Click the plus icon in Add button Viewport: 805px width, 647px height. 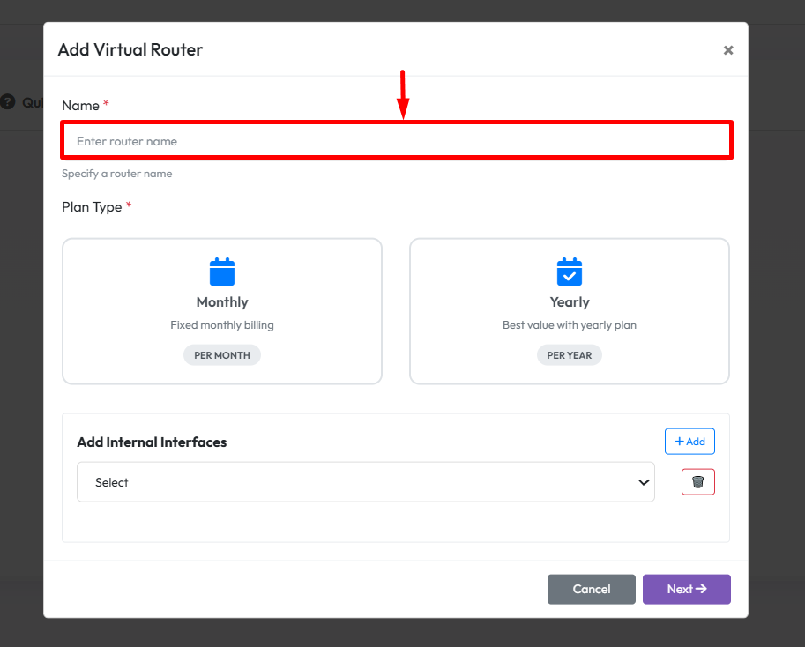pos(679,442)
